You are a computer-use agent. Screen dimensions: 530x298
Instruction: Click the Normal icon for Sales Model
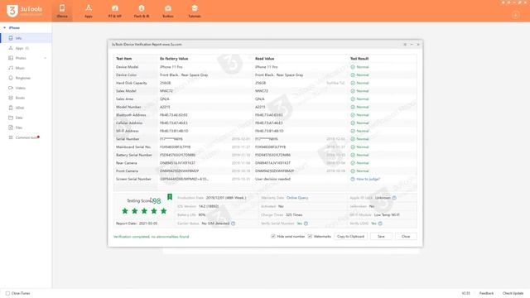tap(353, 91)
